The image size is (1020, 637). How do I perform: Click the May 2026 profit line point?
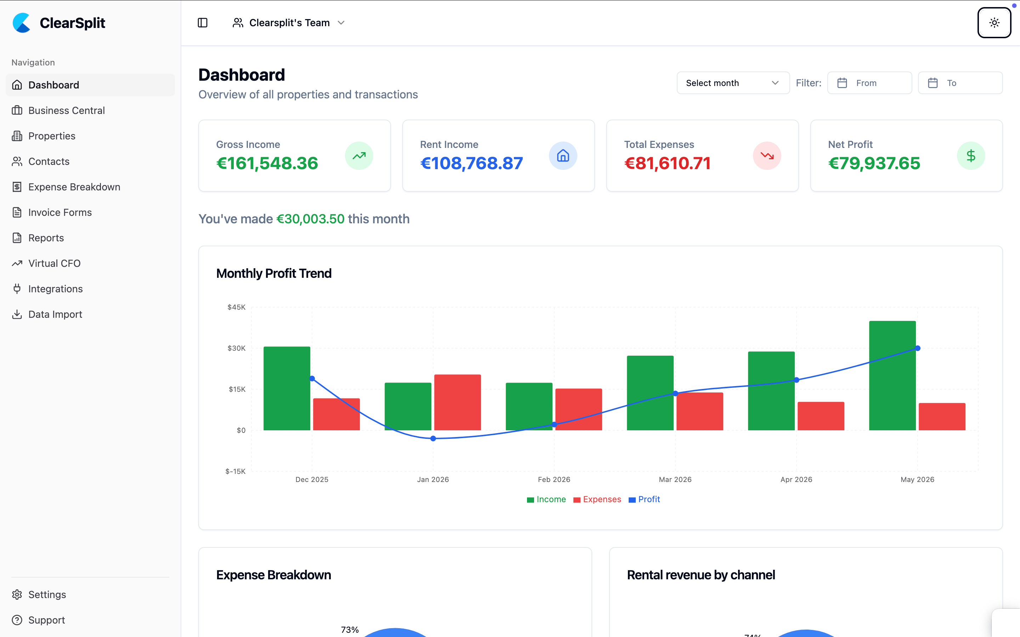[x=918, y=349]
